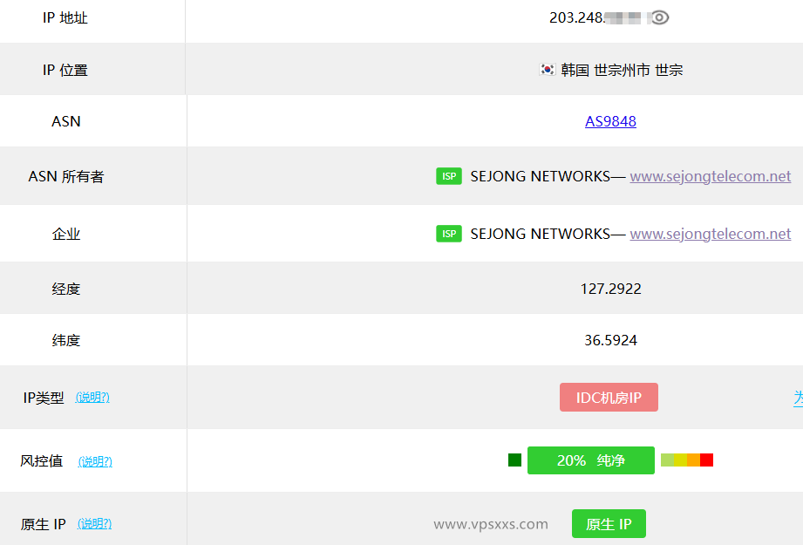Open sejongtelecom.net link in ASN owner row
This screenshot has height=545, width=803.
click(x=711, y=176)
